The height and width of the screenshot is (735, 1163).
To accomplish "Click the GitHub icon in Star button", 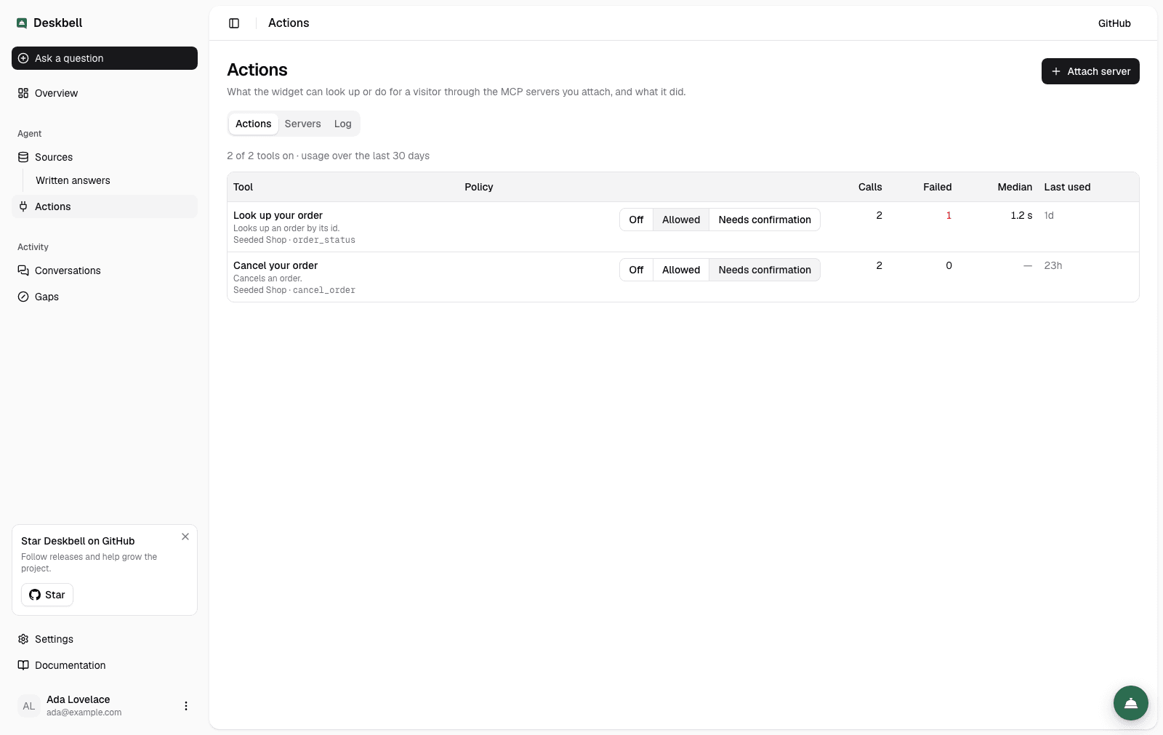I will pyautogui.click(x=35, y=595).
